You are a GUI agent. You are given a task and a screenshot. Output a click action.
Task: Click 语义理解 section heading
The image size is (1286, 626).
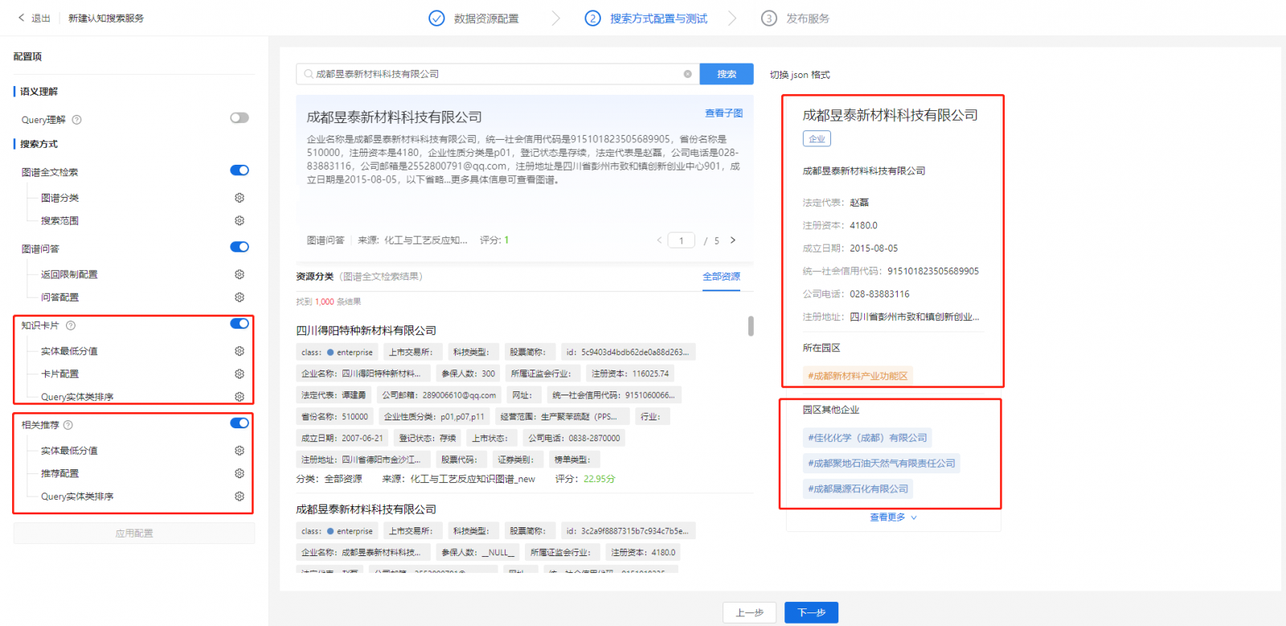click(39, 92)
